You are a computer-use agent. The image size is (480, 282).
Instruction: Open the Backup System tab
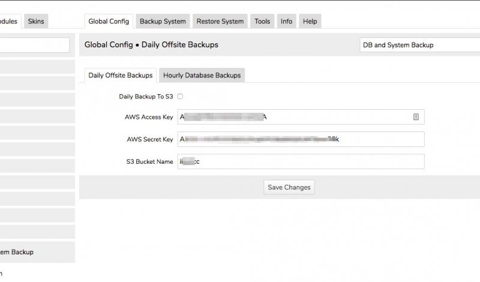pos(163,22)
